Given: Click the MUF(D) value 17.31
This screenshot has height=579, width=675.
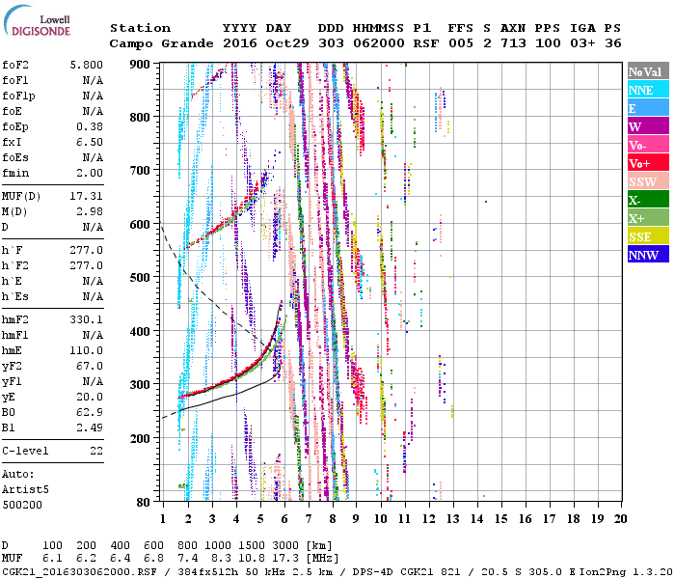Looking at the screenshot, I should 86,196.
